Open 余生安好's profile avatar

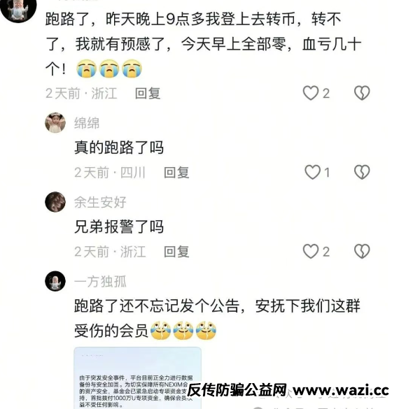(x=55, y=202)
